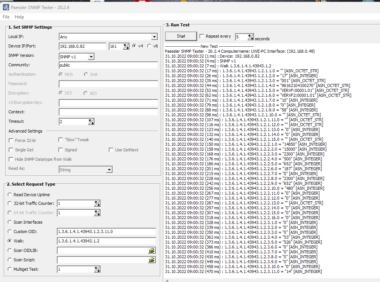Select the Custom OID option

coord(9,232)
